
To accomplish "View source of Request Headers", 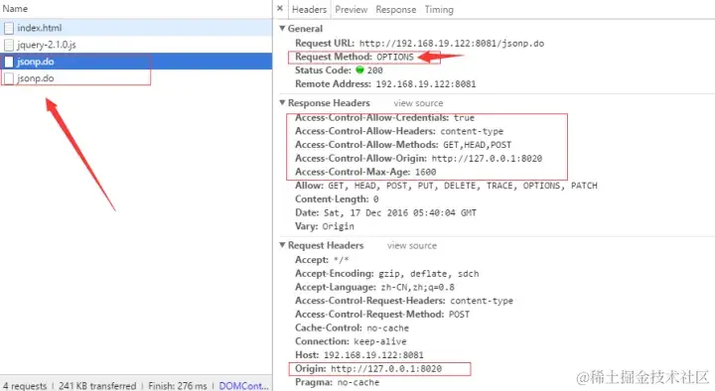I will [412, 246].
